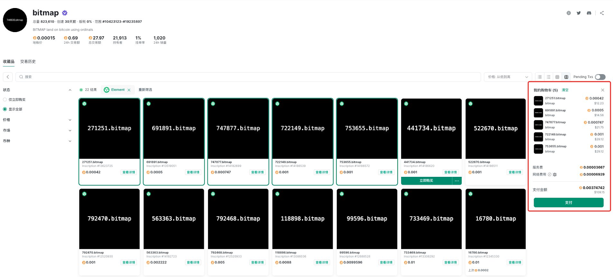Click 查看详情 on 522670.bitmap
Viewport: 613px width, 277px height.
[515, 172]
